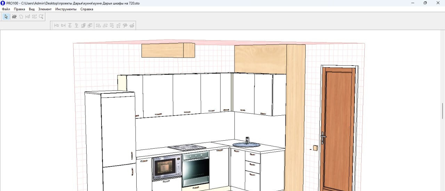Select the wall light switch near door
This screenshot has width=445, height=191.
click(315, 148)
